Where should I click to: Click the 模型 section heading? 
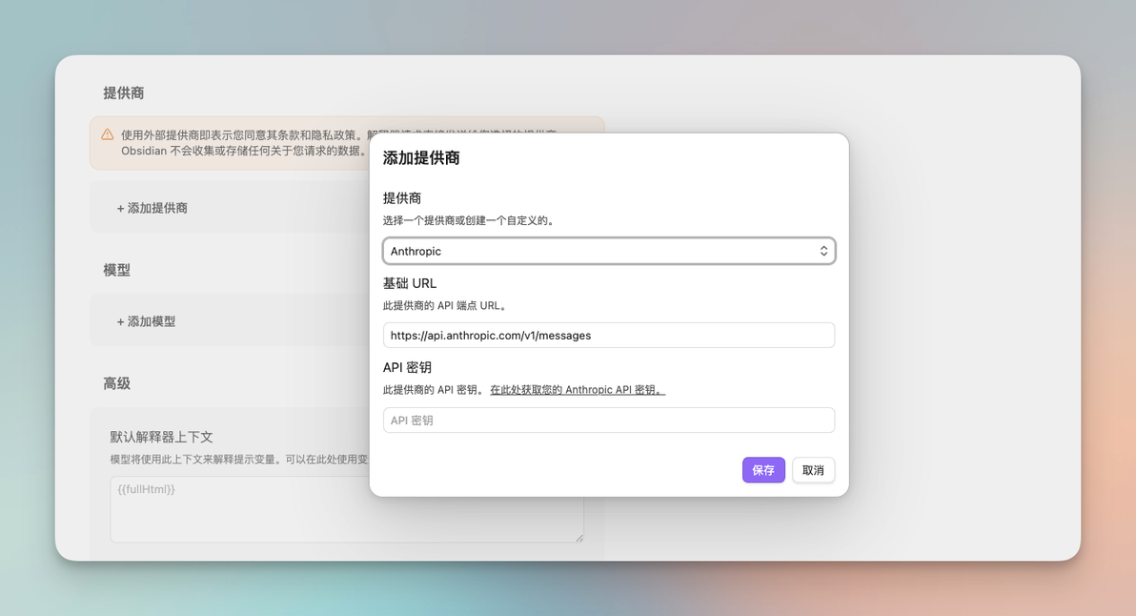[116, 270]
